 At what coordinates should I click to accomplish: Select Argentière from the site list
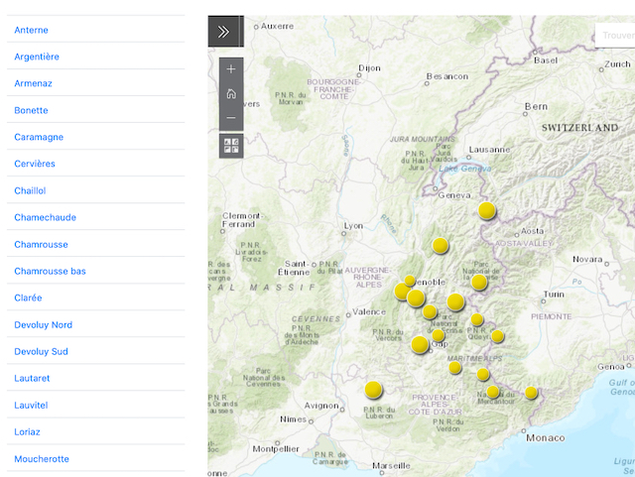pos(37,57)
